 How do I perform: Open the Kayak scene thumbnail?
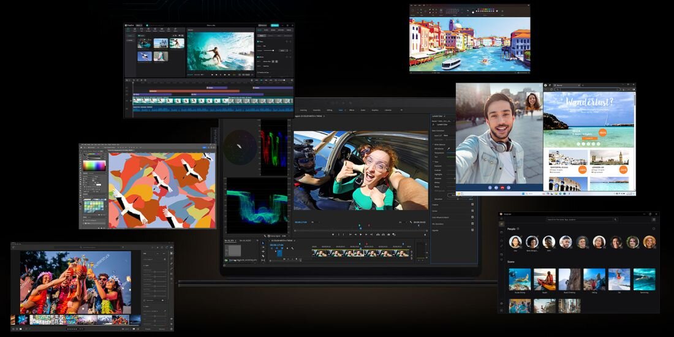(545, 279)
